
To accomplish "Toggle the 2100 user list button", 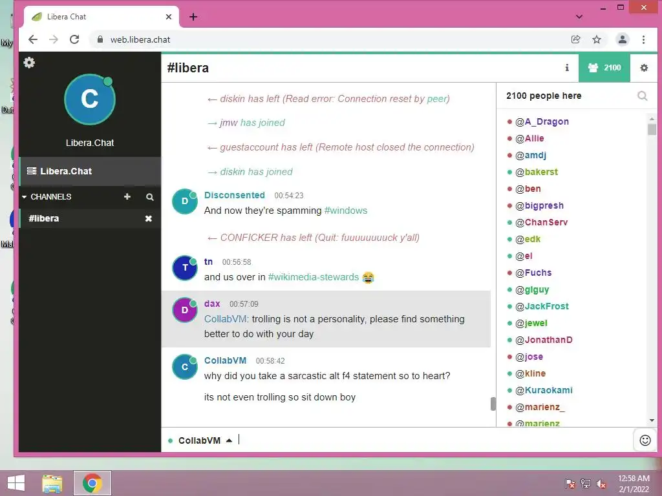I will pyautogui.click(x=604, y=68).
